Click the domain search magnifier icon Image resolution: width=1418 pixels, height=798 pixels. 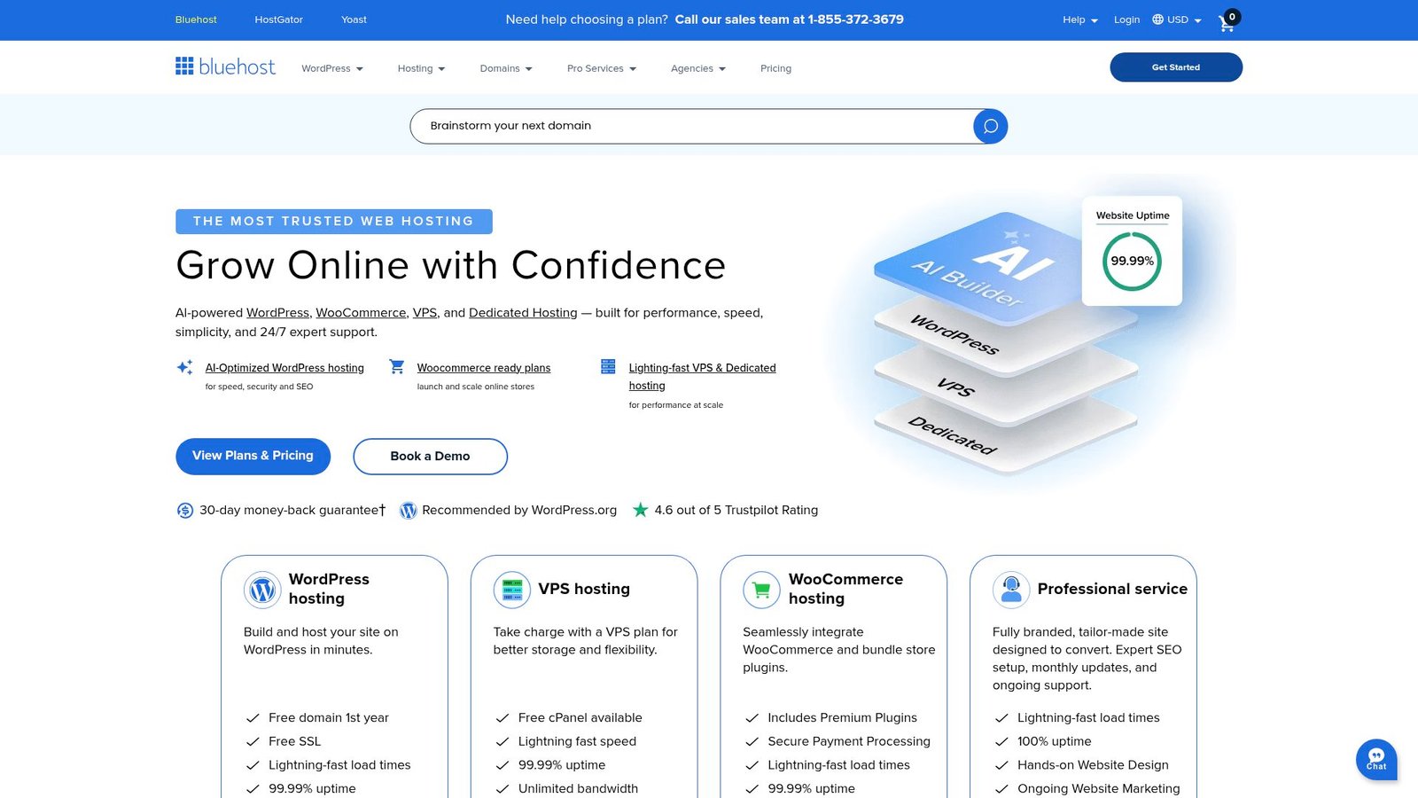(x=989, y=126)
